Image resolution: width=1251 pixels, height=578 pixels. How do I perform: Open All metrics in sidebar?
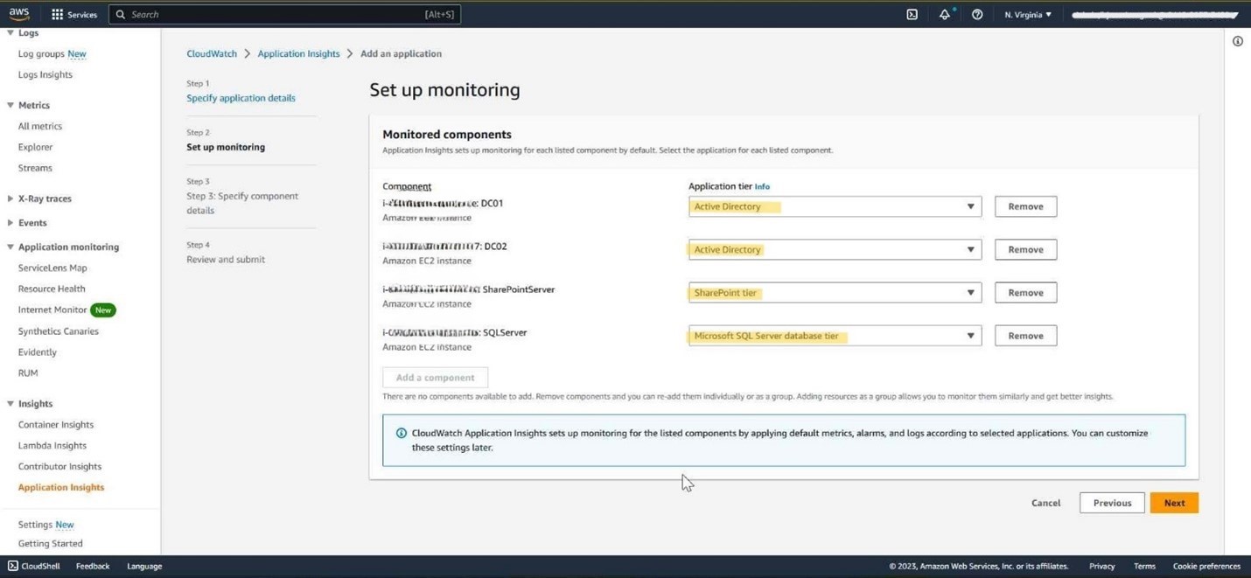[x=40, y=126]
